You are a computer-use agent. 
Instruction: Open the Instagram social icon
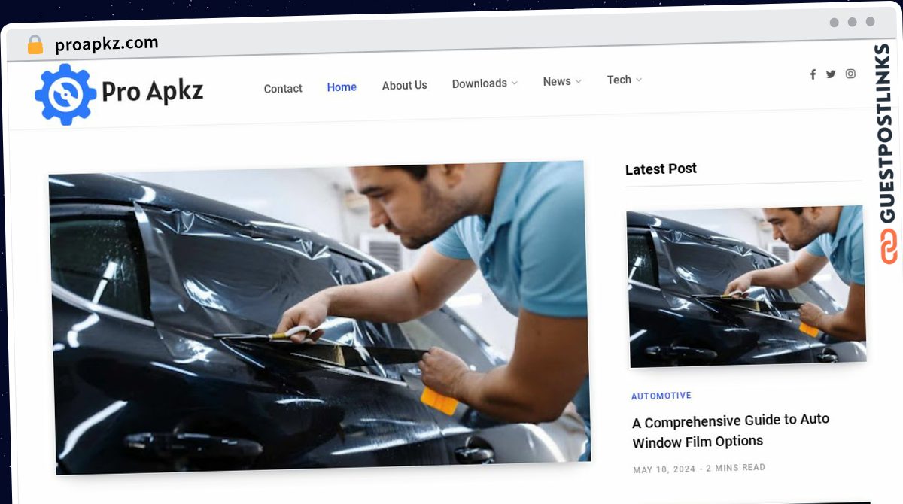coord(850,74)
